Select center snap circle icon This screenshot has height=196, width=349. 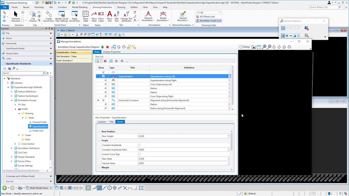(x=109, y=188)
